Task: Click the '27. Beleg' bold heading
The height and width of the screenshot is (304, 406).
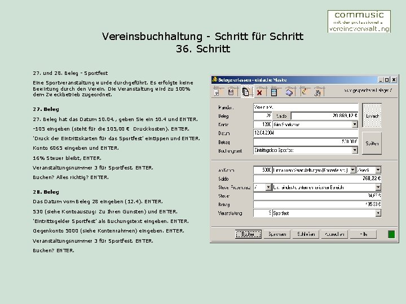Action: [x=46, y=109]
